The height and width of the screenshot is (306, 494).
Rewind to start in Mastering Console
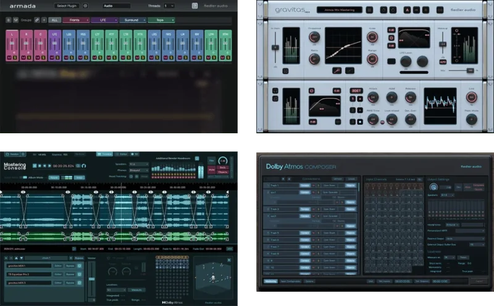tap(44, 166)
